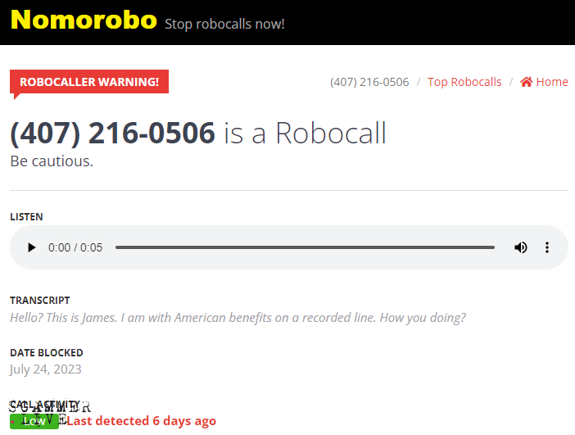Click the Robocaller Warning red badge
The height and width of the screenshot is (435, 575).
click(89, 81)
